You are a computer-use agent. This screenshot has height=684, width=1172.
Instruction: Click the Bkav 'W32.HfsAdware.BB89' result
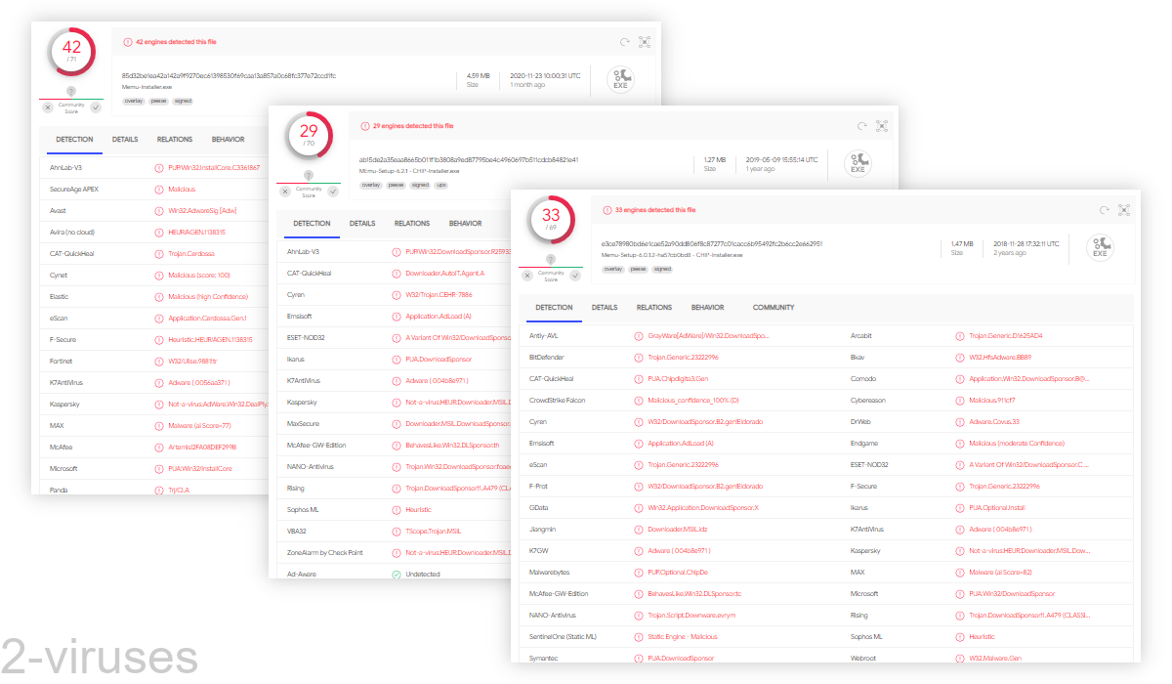point(1000,358)
